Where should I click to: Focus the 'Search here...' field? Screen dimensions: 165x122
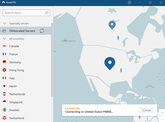point(26,13)
